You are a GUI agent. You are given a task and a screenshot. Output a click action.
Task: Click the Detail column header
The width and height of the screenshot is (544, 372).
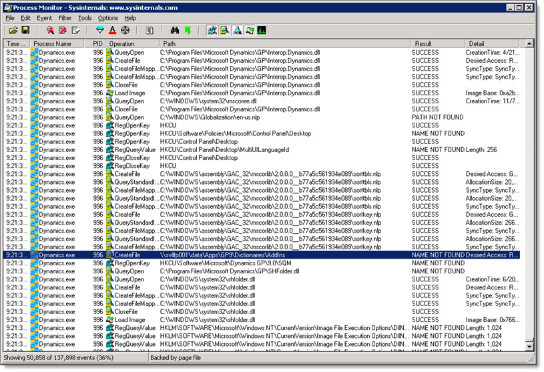click(x=492, y=43)
